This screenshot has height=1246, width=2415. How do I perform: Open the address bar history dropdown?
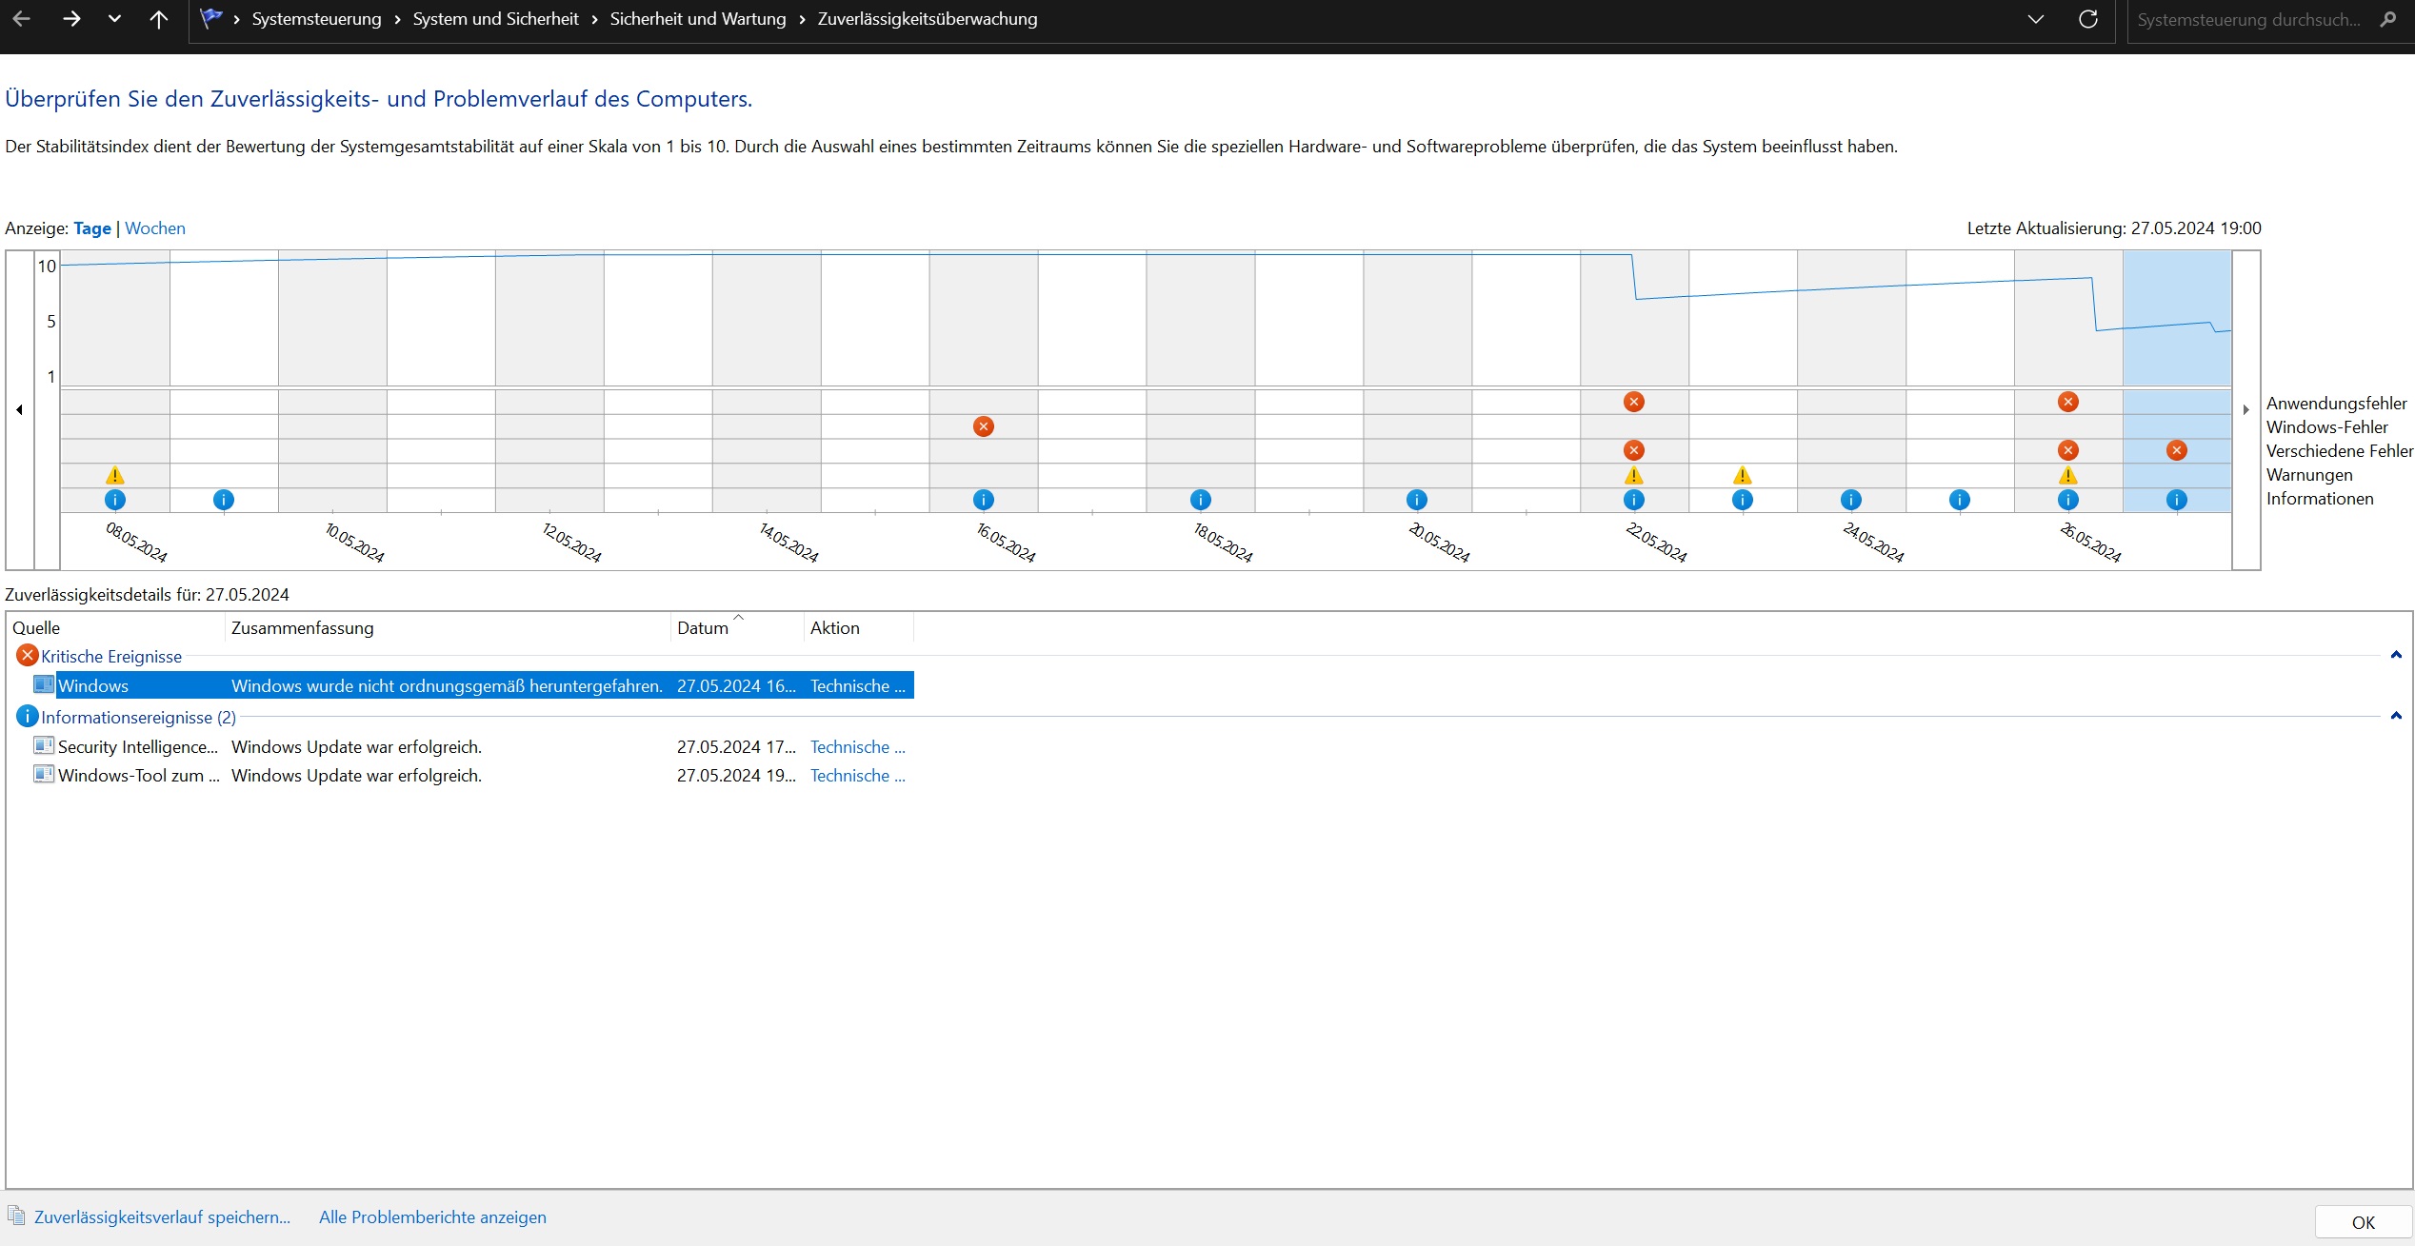coord(2036,19)
